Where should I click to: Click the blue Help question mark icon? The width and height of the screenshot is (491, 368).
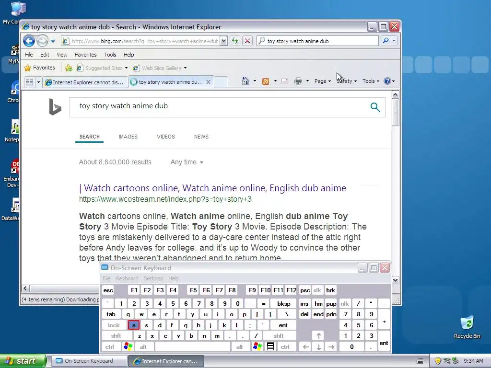(x=387, y=81)
